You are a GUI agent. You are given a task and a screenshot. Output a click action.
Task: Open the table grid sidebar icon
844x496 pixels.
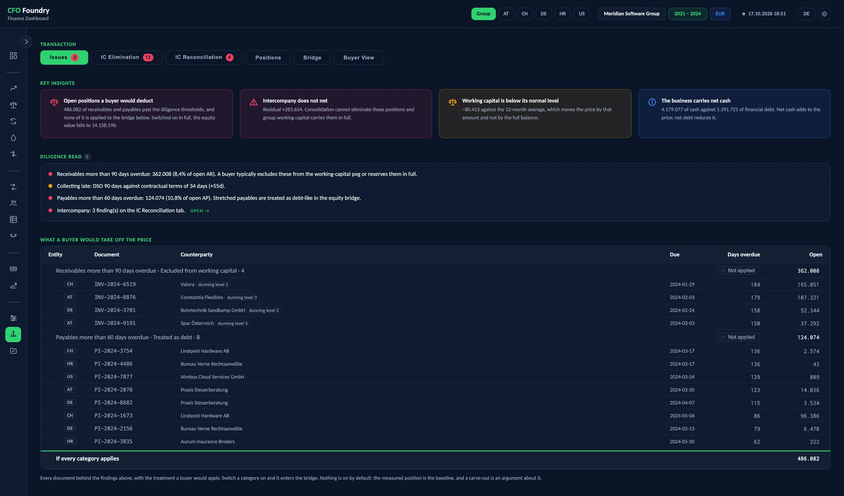coord(14,219)
